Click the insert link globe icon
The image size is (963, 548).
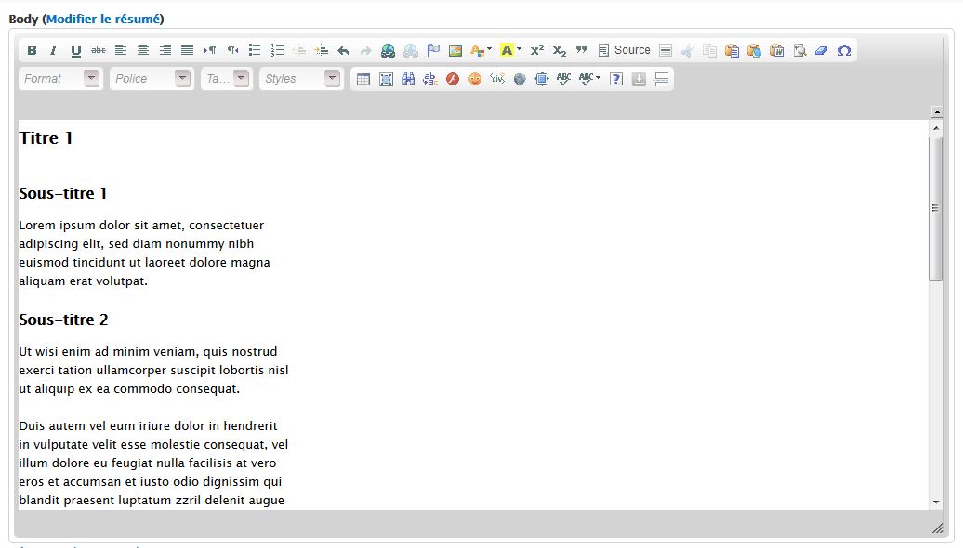coord(388,50)
